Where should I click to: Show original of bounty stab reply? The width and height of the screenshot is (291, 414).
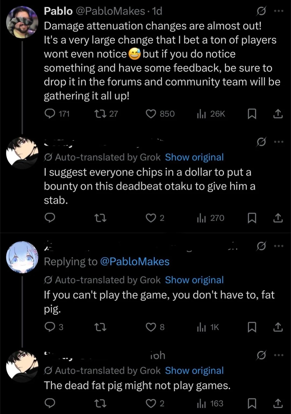[x=194, y=157]
